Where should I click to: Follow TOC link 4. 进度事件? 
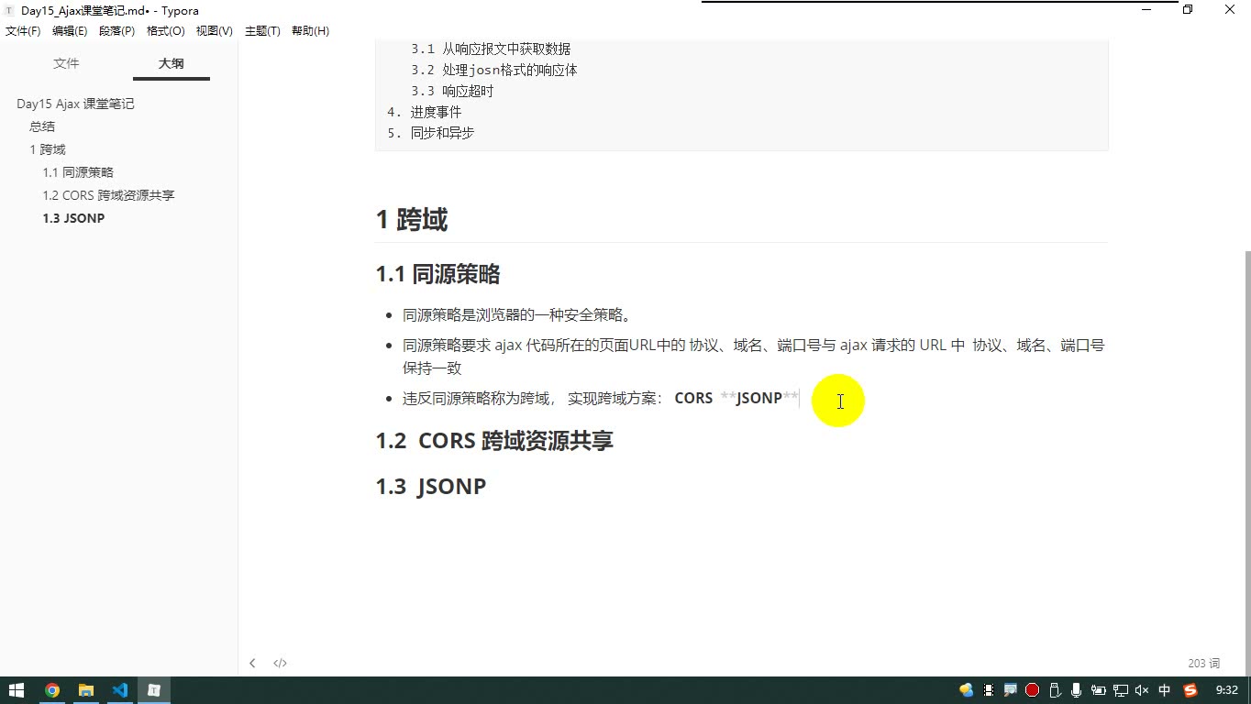tap(424, 112)
